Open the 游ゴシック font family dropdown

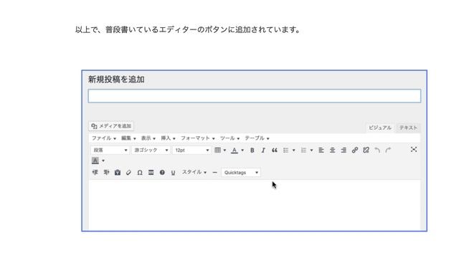tap(151, 150)
